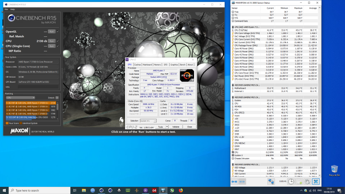Open the notification center icon
The height and width of the screenshot is (194, 345).
(340, 191)
